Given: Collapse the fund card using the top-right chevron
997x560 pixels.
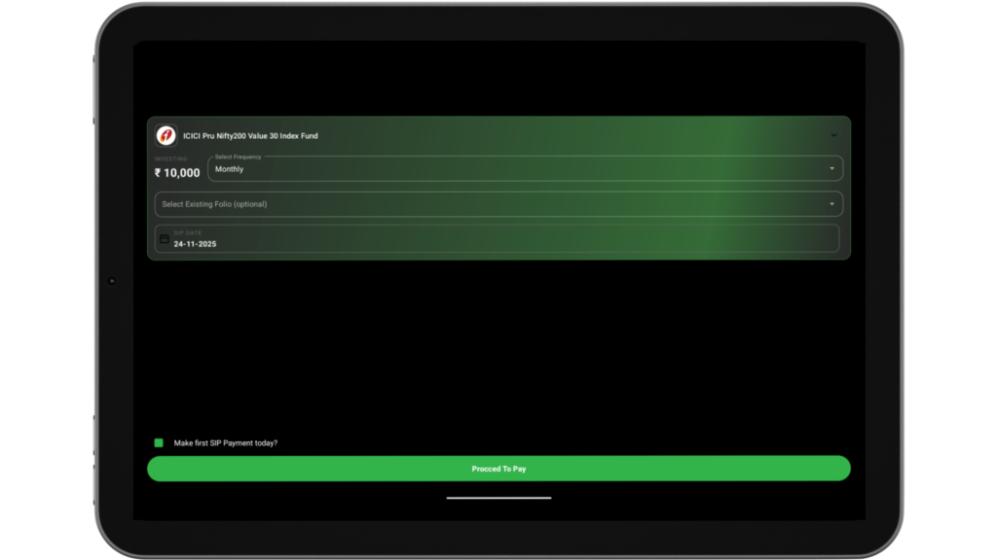Looking at the screenshot, I should click(x=833, y=135).
